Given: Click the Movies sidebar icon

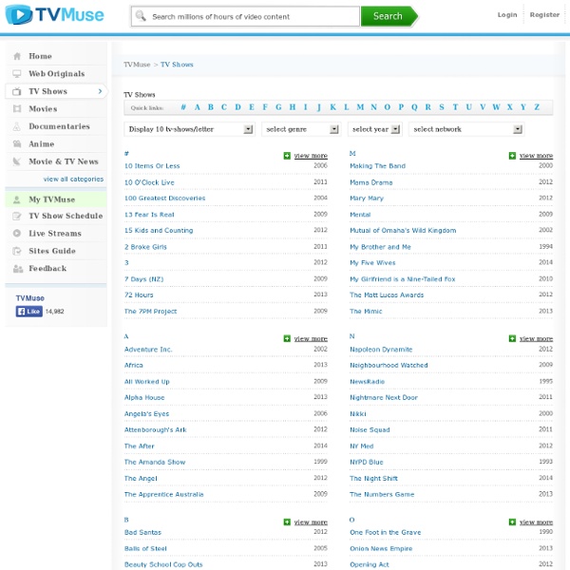Looking at the screenshot, I should coord(17,109).
